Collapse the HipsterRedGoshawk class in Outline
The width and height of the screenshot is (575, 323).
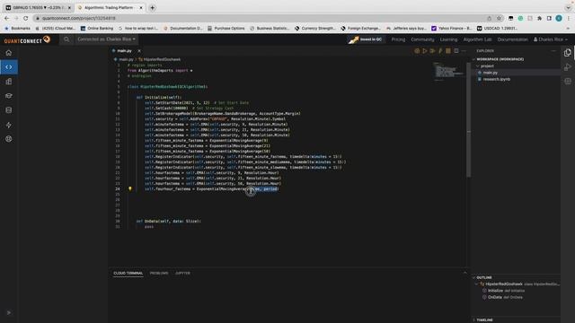pyautogui.click(x=477, y=284)
